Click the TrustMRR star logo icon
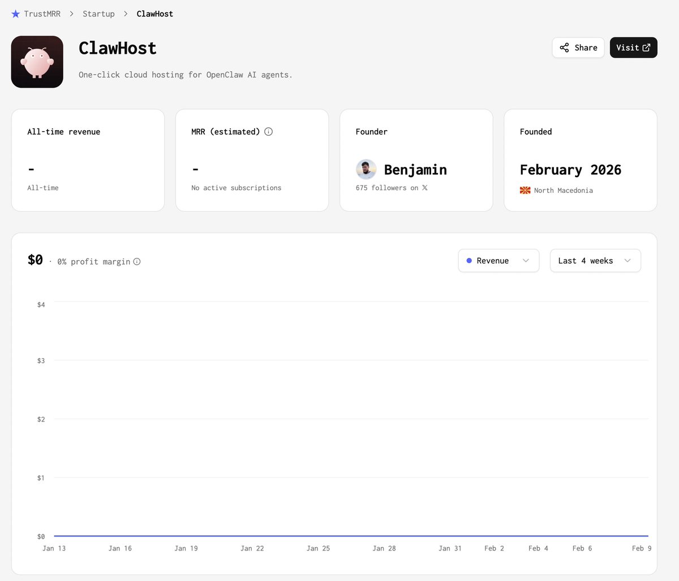The image size is (679, 581). click(15, 14)
